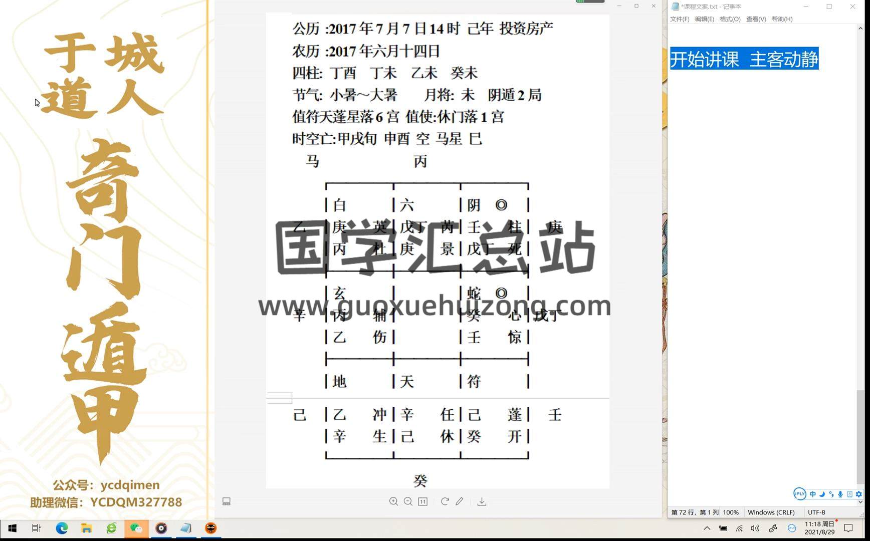870x541 pixels.
Task: Zoom in the image in the viewer
Action: pos(393,501)
